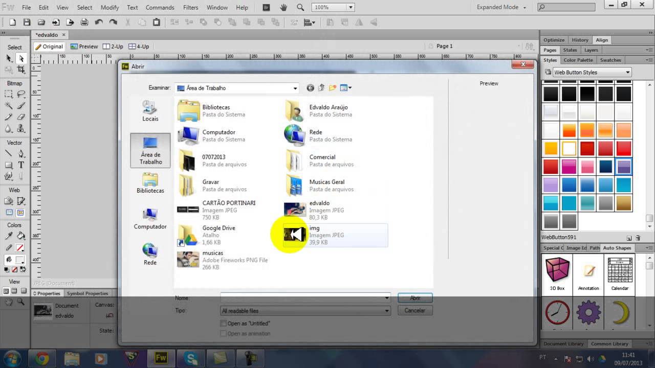655x368 pixels.
Task: Select the Brush tool
Action: [21, 106]
